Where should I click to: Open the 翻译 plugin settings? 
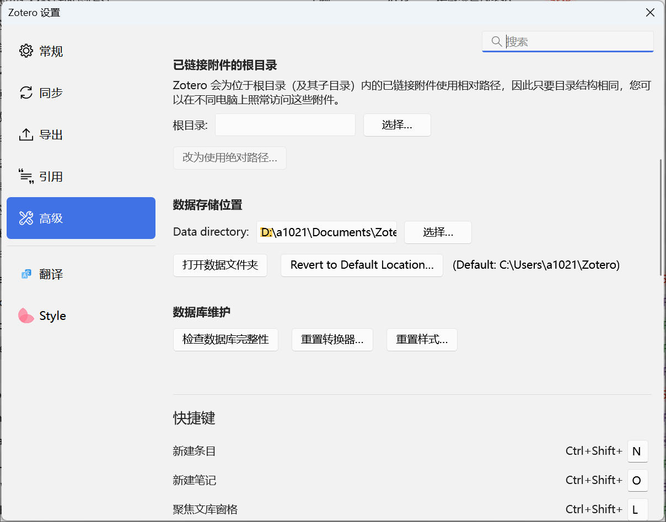(x=81, y=274)
